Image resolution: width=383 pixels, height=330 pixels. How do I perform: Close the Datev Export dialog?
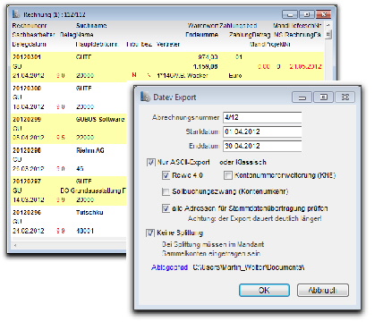pos(345,97)
